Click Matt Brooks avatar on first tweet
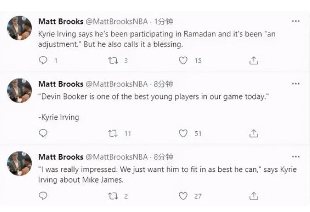 20,28
